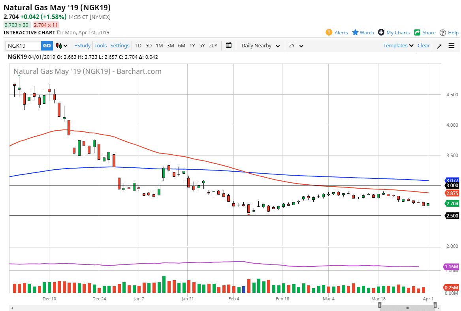Open the +Study menu

tap(83, 46)
